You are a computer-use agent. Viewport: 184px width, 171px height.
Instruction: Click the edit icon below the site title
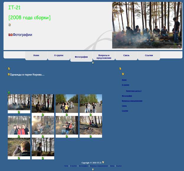(10, 25)
